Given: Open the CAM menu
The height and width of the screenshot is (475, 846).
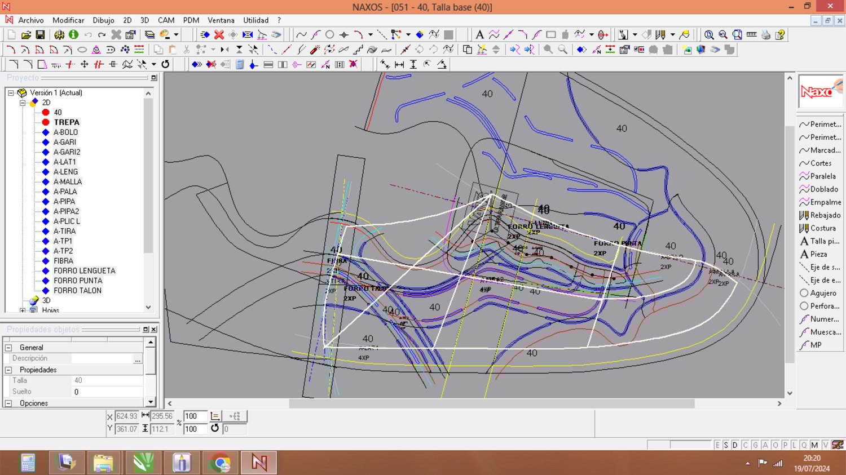Looking at the screenshot, I should [166, 20].
